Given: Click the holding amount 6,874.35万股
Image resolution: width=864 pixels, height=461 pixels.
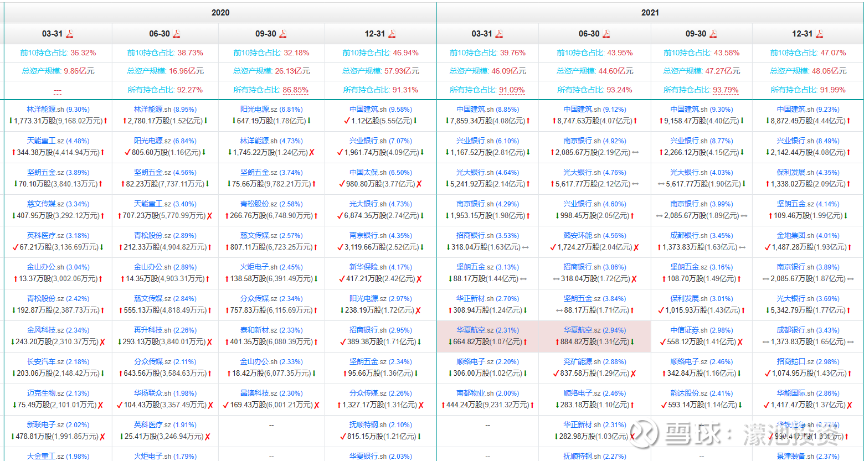Looking at the screenshot, I should click(x=364, y=216).
